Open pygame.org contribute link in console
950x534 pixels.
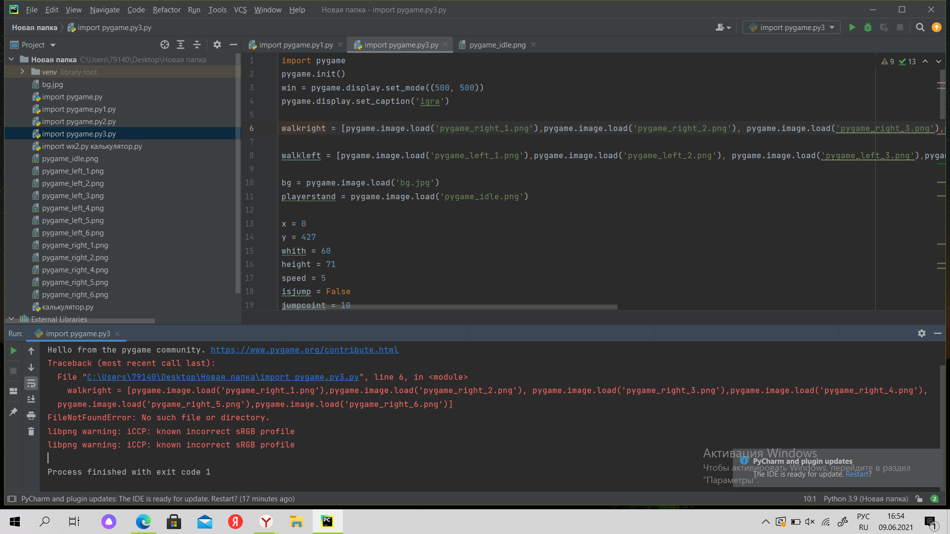pos(304,350)
